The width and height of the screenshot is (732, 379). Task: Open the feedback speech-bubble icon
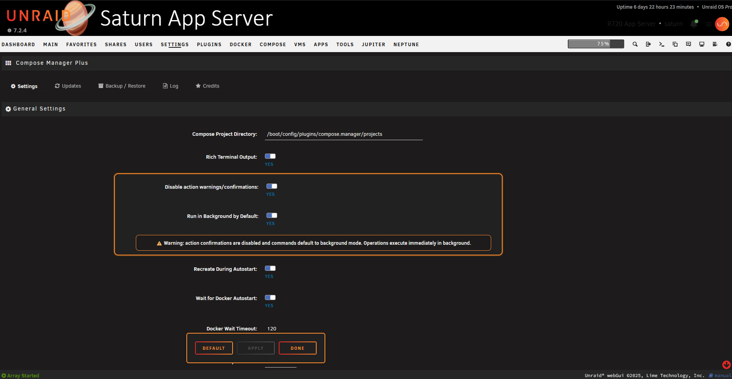pos(689,44)
